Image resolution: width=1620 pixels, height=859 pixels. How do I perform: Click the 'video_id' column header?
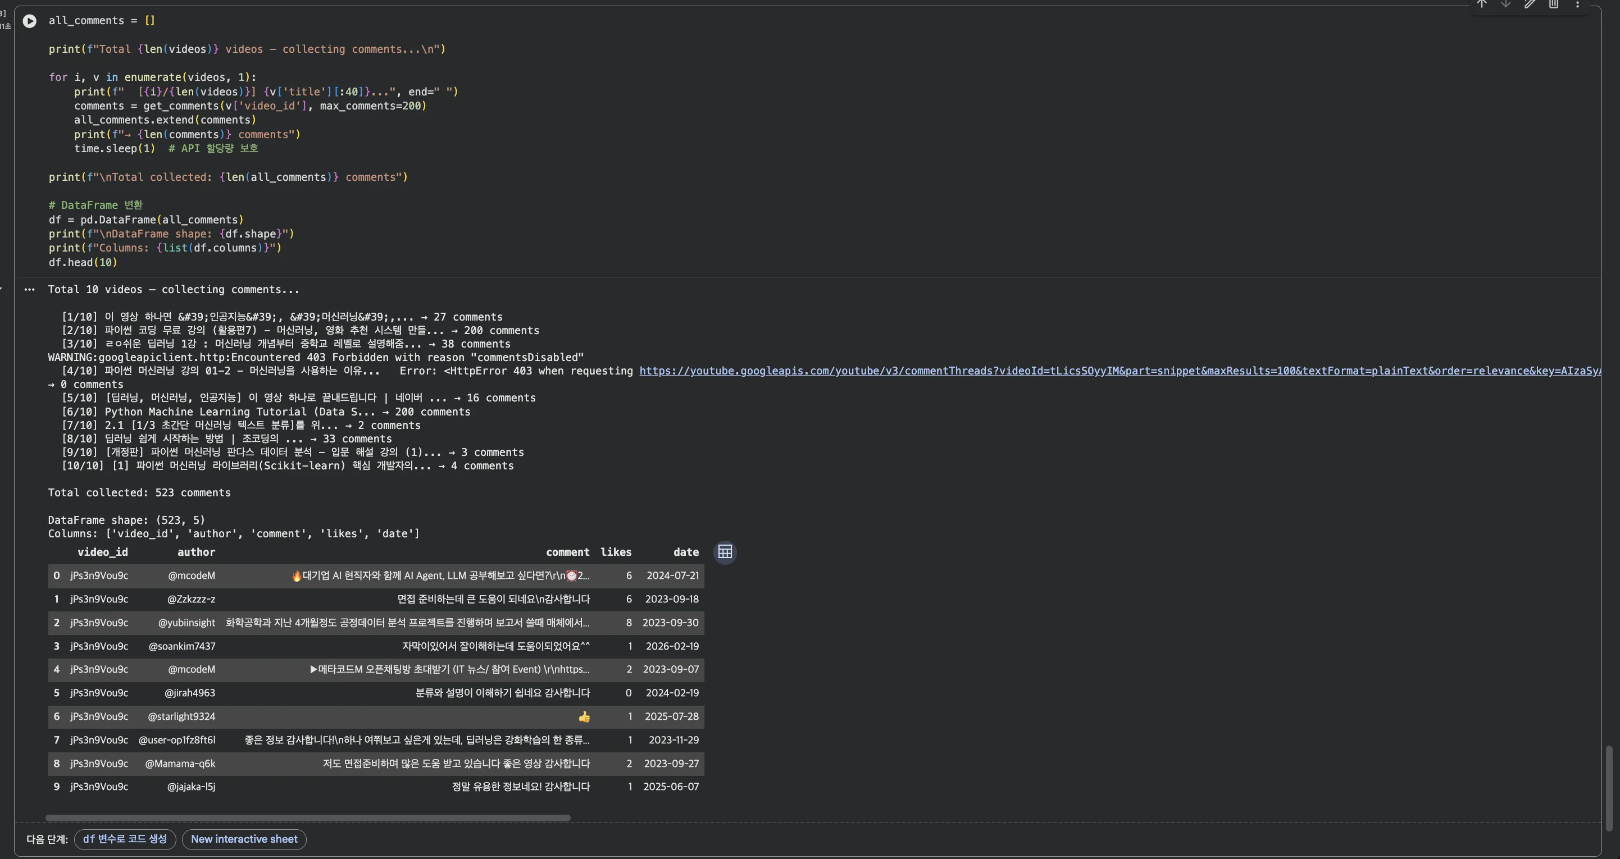tap(102, 552)
